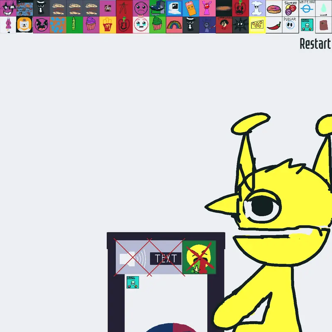Pick the orange and white dog icon
Screen dimensions: 332x332
24,25
